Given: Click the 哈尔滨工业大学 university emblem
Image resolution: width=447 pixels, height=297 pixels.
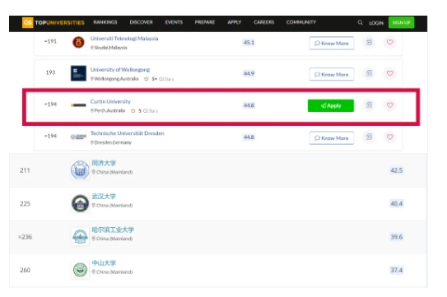Looking at the screenshot, I should click(x=80, y=236).
